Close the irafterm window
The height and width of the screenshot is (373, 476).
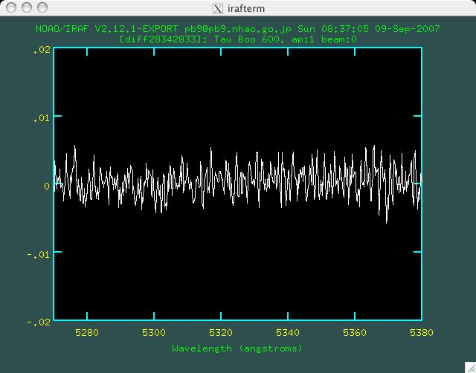10,7
